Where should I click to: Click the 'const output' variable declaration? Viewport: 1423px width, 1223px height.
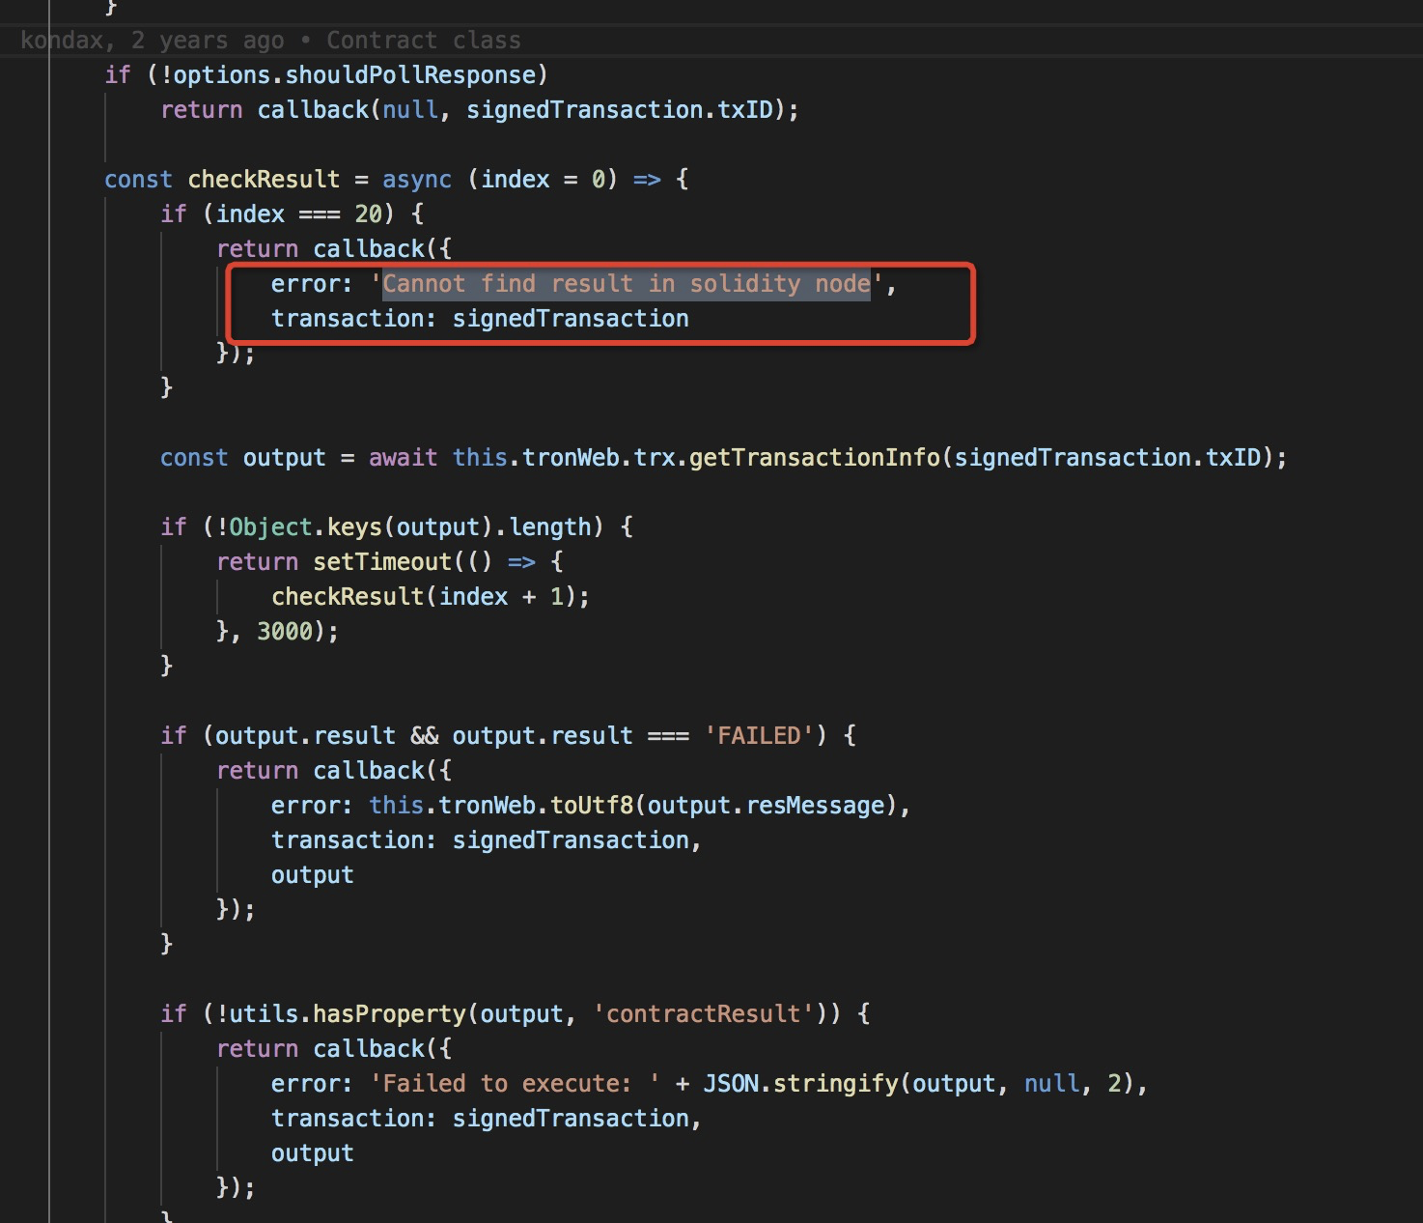tap(243, 458)
